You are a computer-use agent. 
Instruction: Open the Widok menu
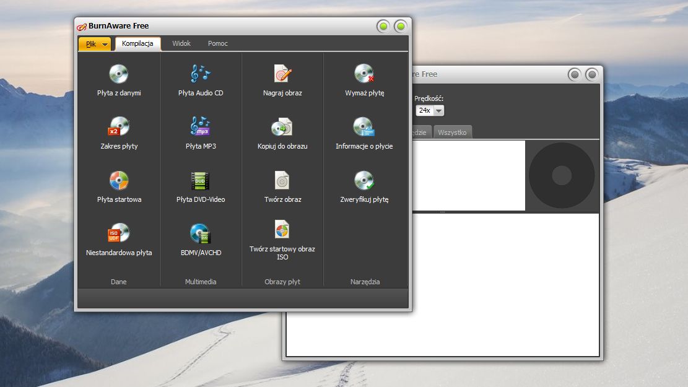tap(181, 43)
